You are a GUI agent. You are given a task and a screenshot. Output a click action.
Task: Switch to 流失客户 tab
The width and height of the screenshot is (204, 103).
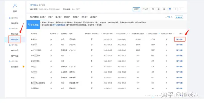click(84, 17)
